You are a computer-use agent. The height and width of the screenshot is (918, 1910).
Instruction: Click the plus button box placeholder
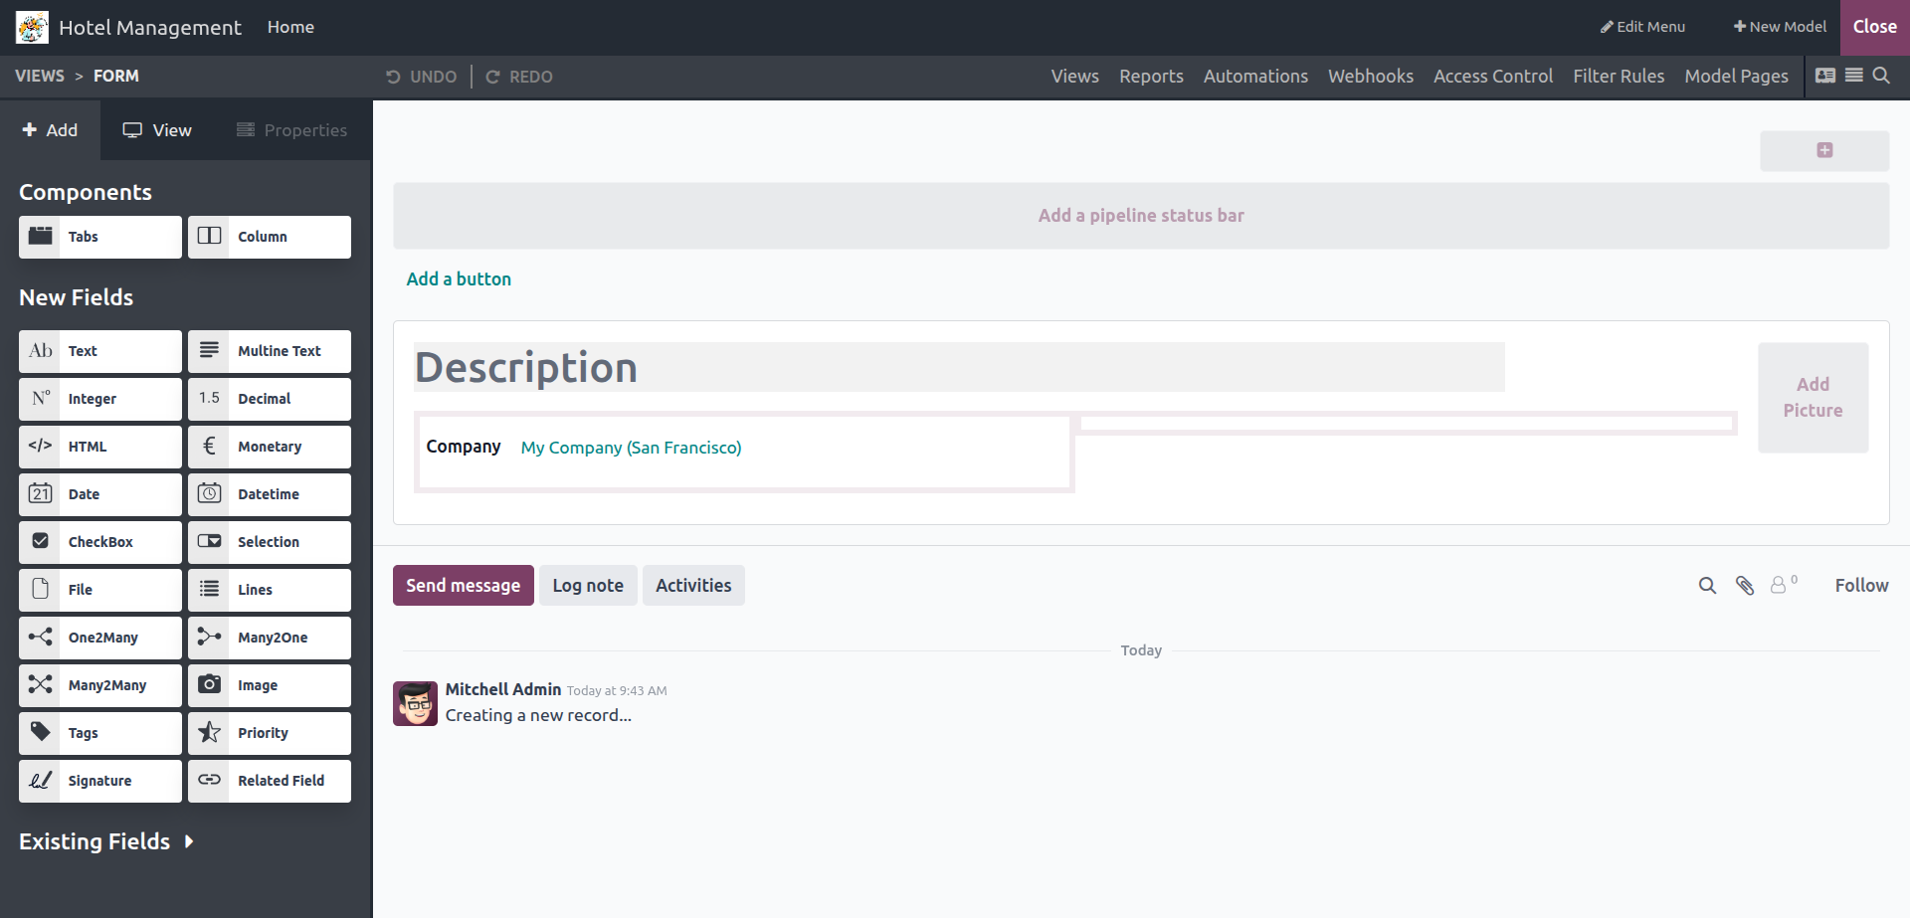click(1824, 150)
